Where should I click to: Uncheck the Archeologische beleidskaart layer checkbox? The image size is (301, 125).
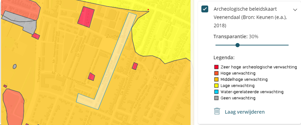click(205, 9)
